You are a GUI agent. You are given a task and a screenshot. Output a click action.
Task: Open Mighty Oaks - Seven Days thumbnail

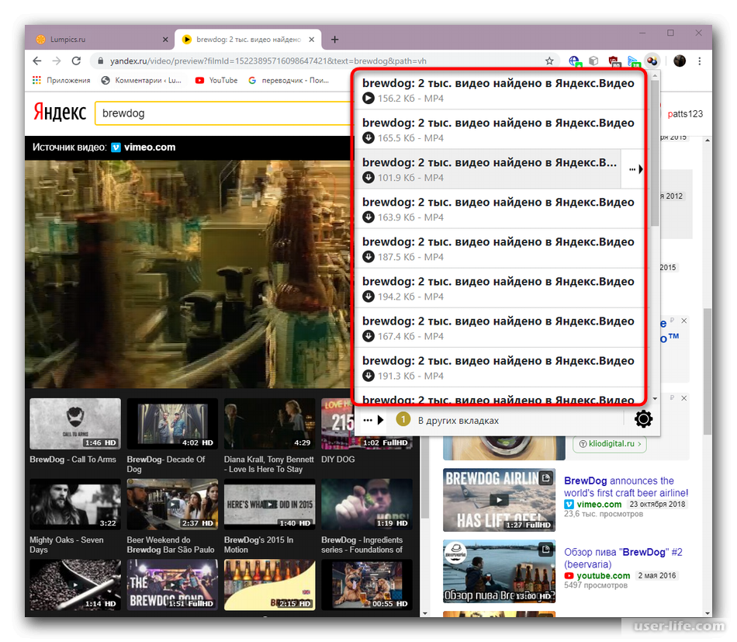75,504
